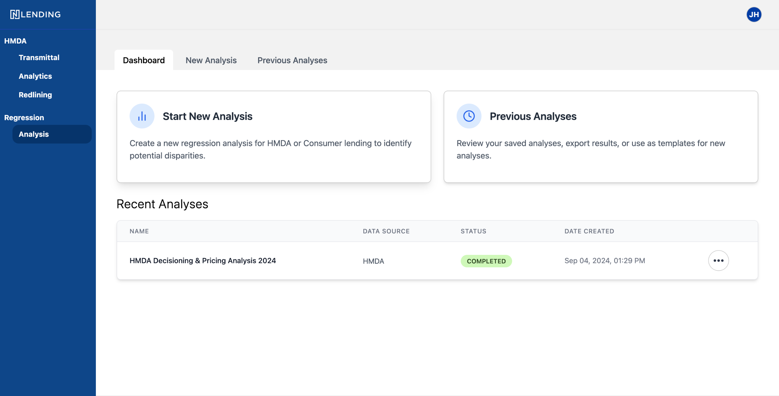The height and width of the screenshot is (396, 779).
Task: Click the Regression sidebar section header
Action: tap(24, 117)
